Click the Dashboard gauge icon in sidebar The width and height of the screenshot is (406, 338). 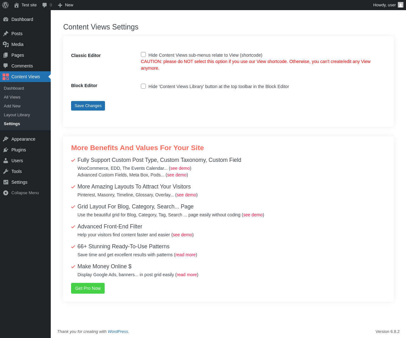6,19
